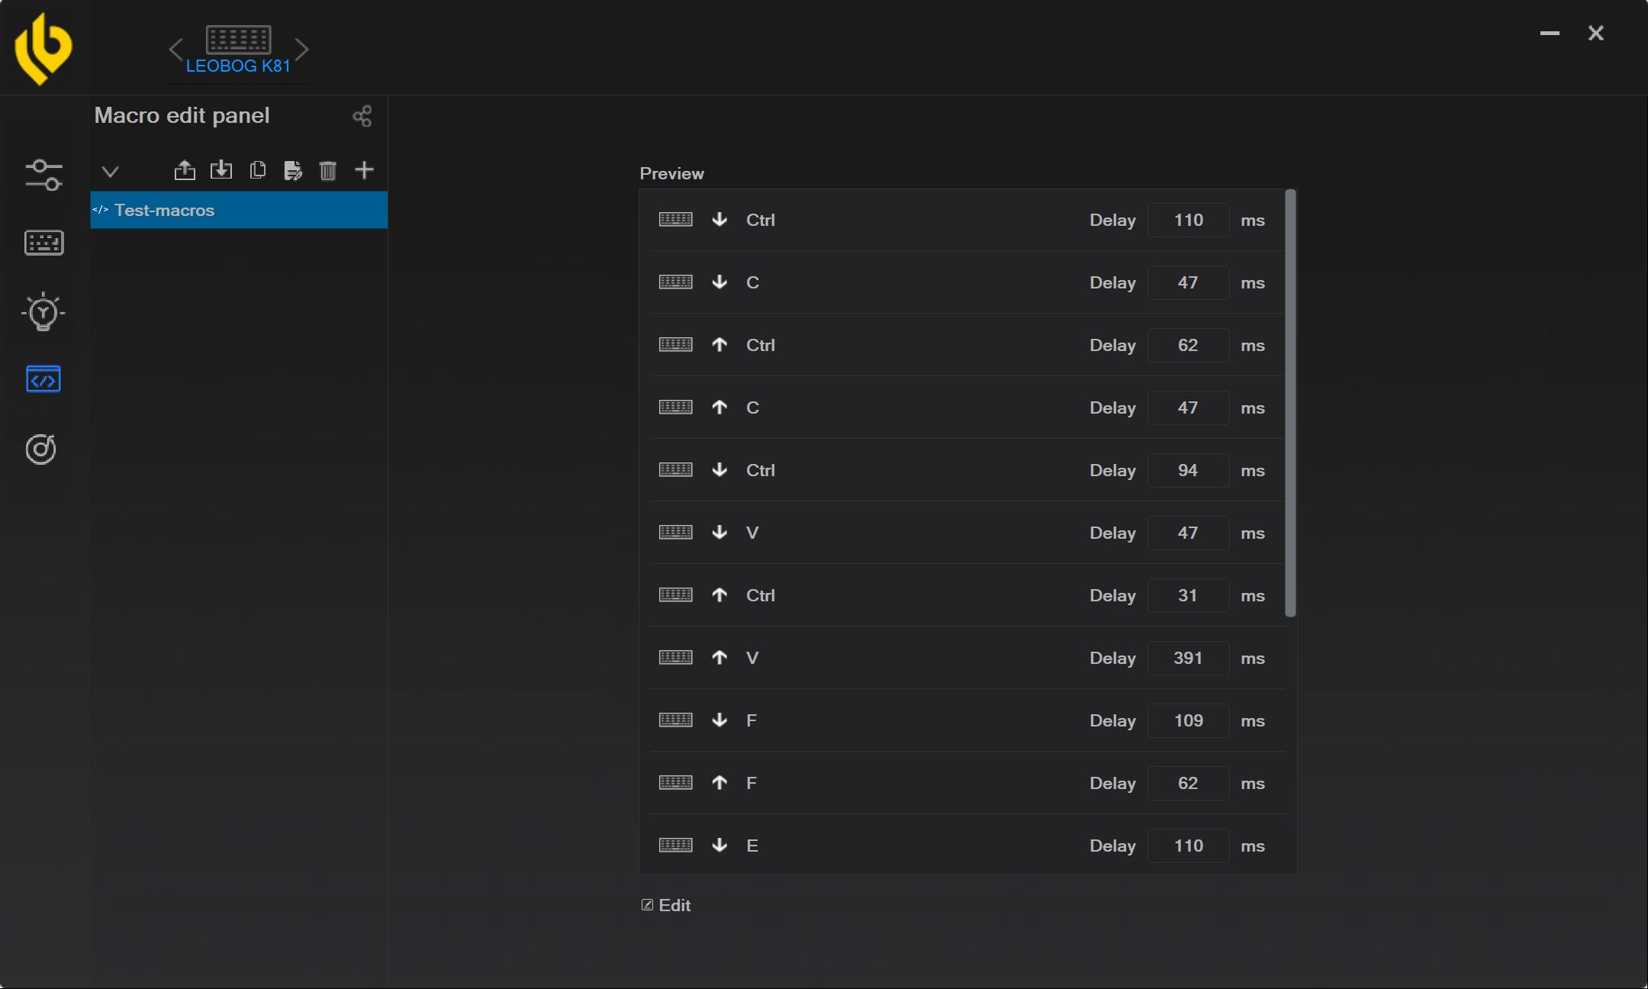Edit the 47 delay for V down
1648x989 pixels.
pos(1188,533)
